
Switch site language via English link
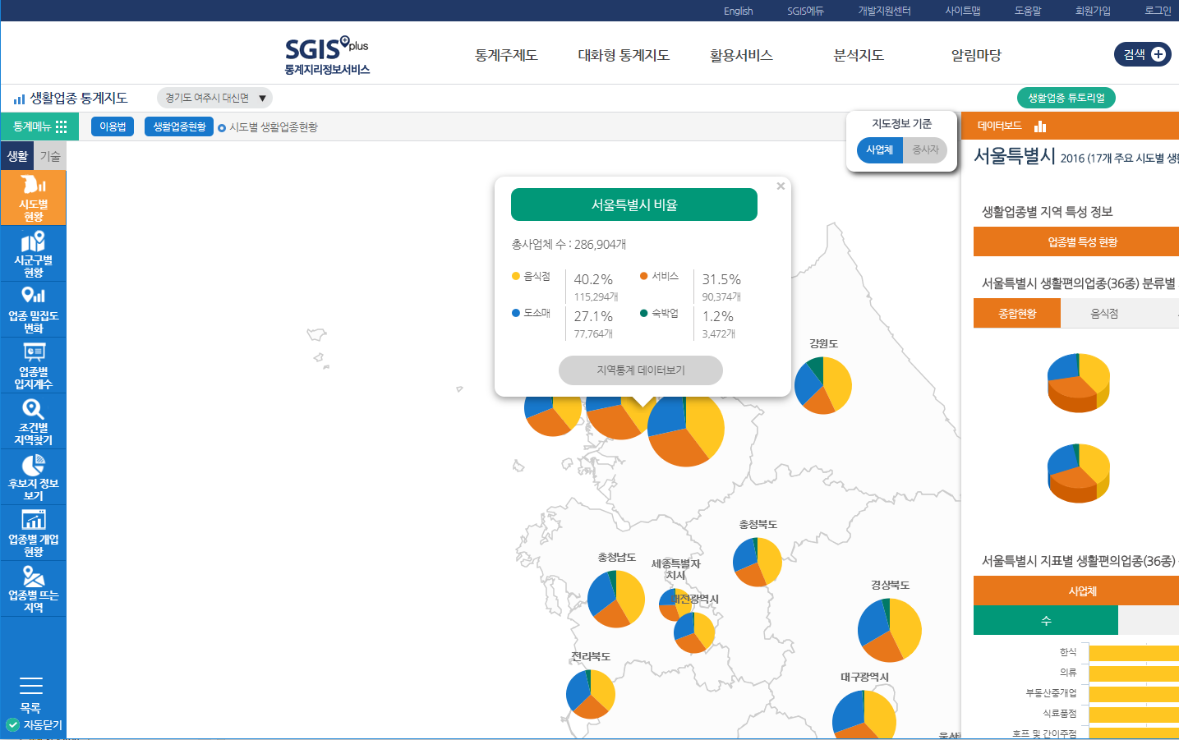point(737,11)
